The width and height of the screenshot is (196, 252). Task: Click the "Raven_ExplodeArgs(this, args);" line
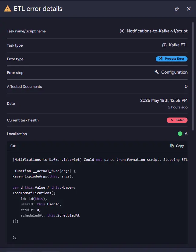[x=43, y=176]
